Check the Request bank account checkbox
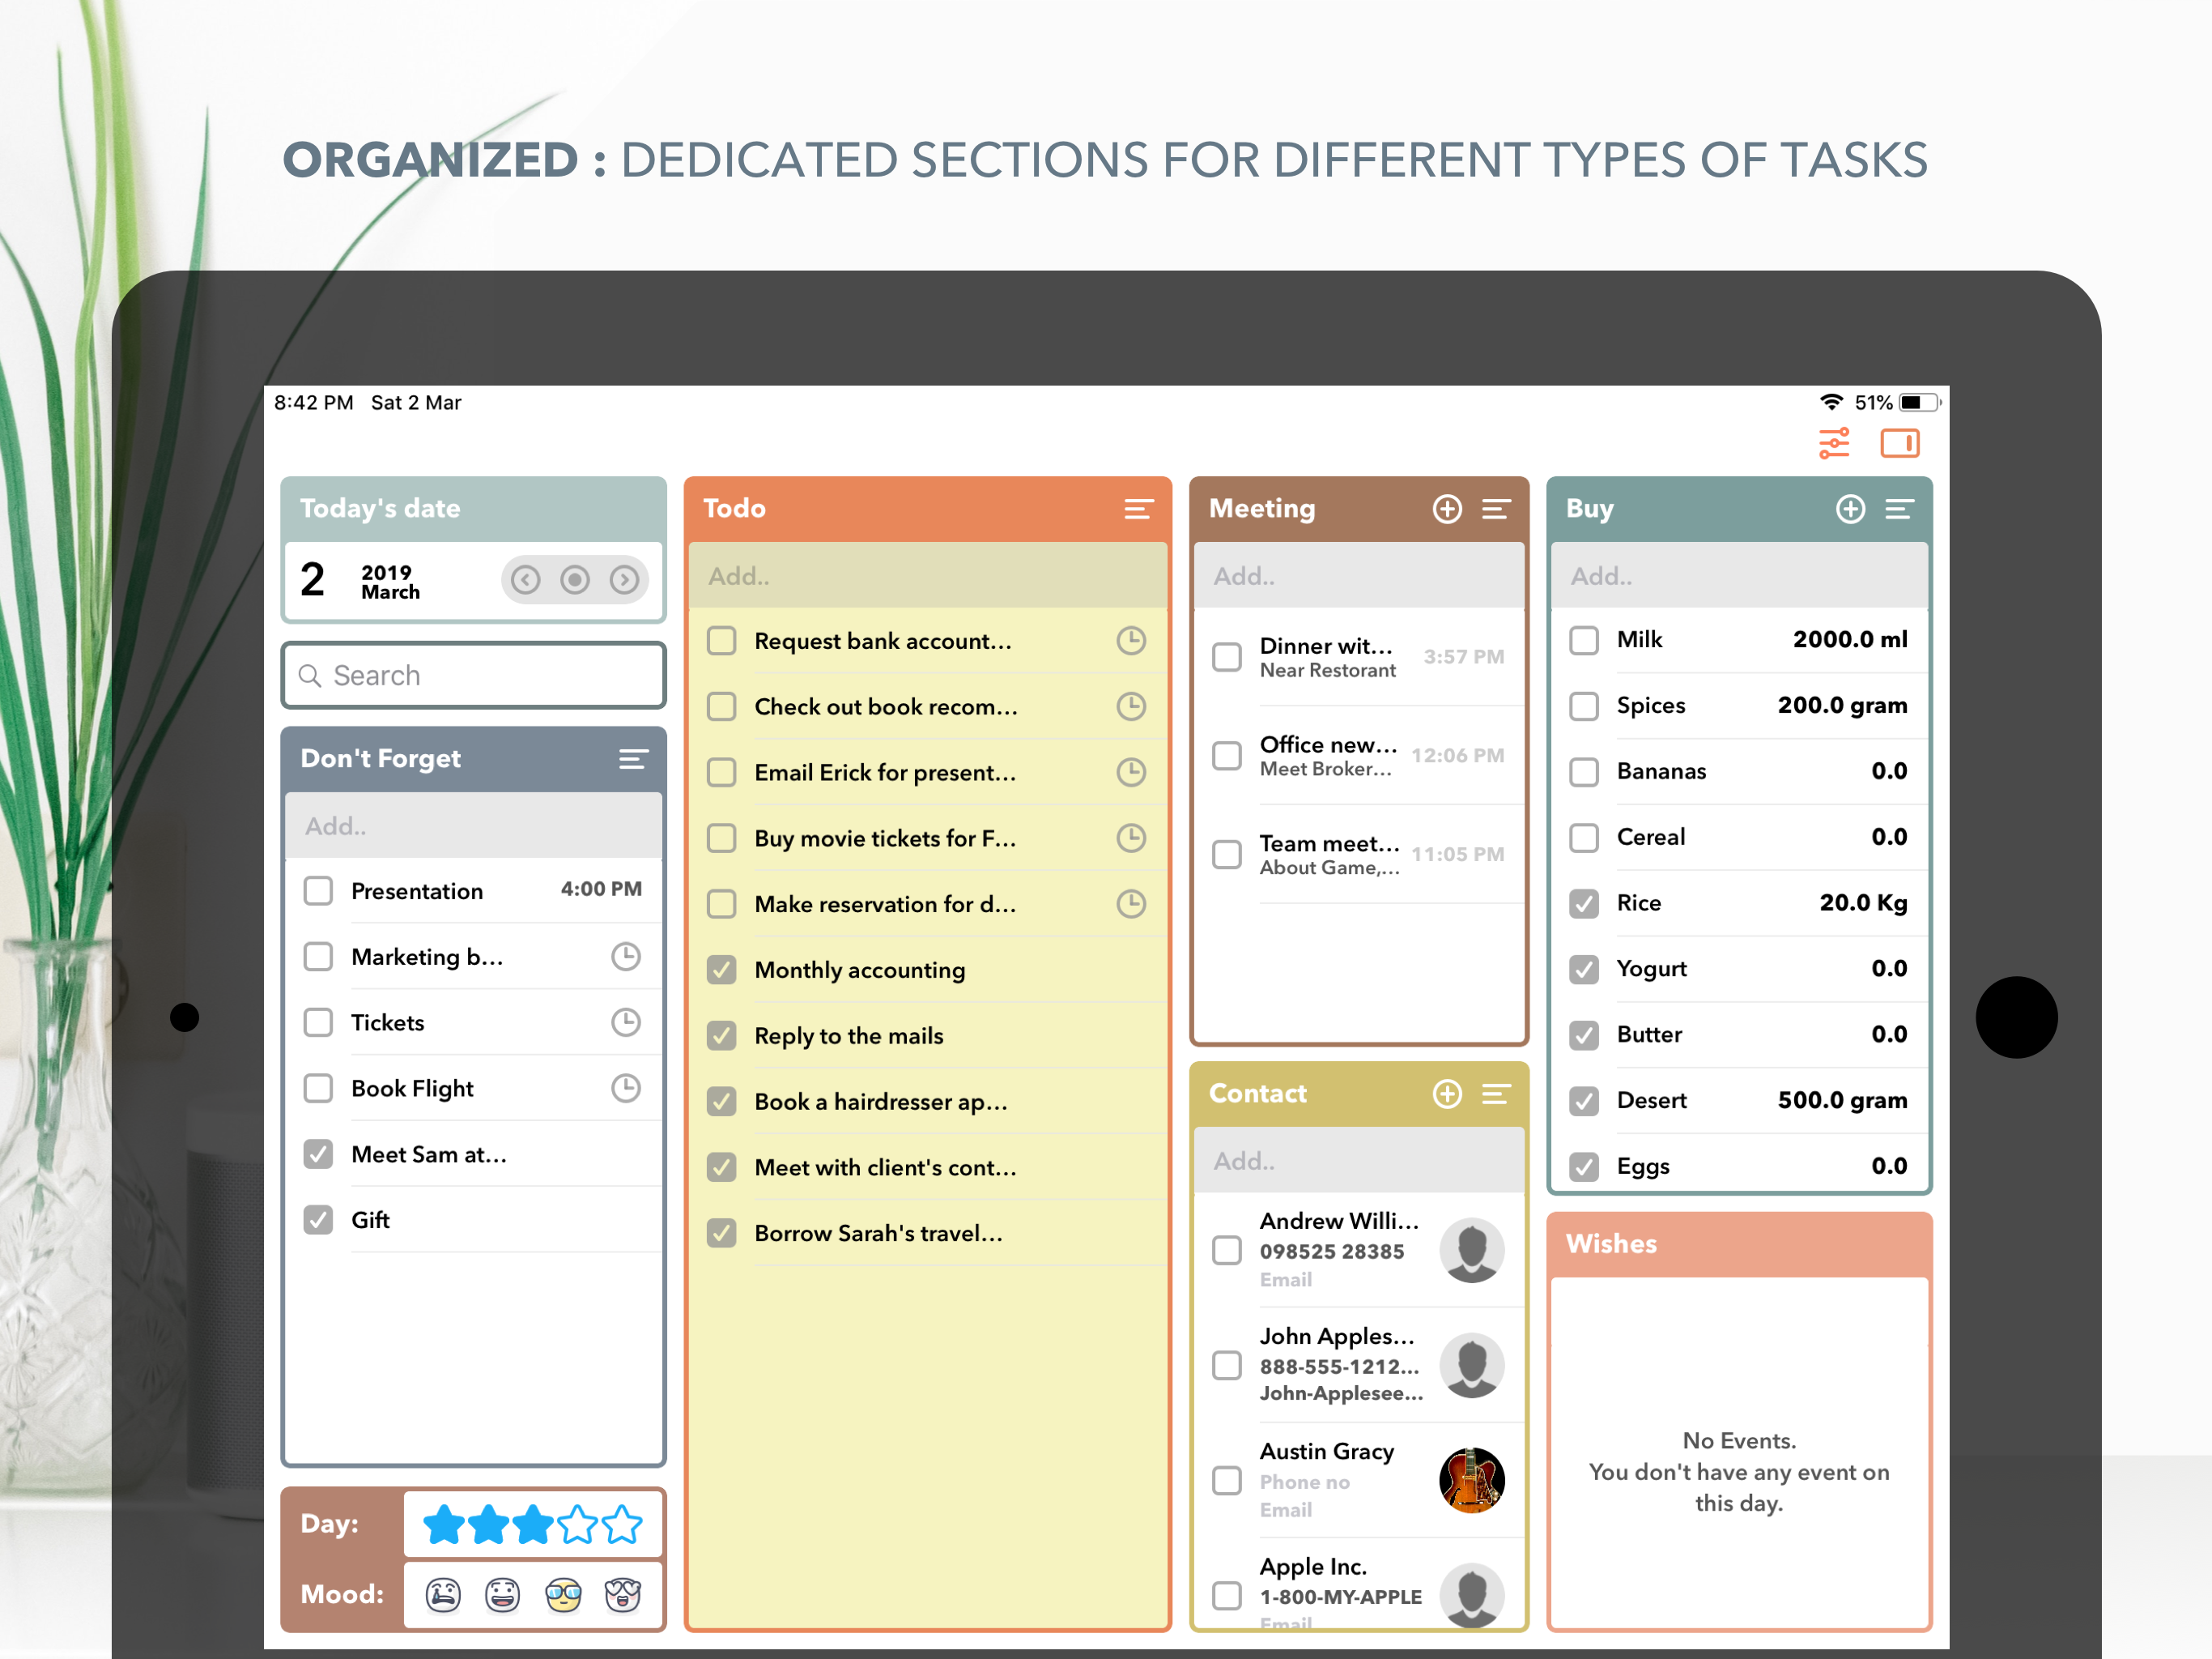2212x1659 pixels. [721, 641]
